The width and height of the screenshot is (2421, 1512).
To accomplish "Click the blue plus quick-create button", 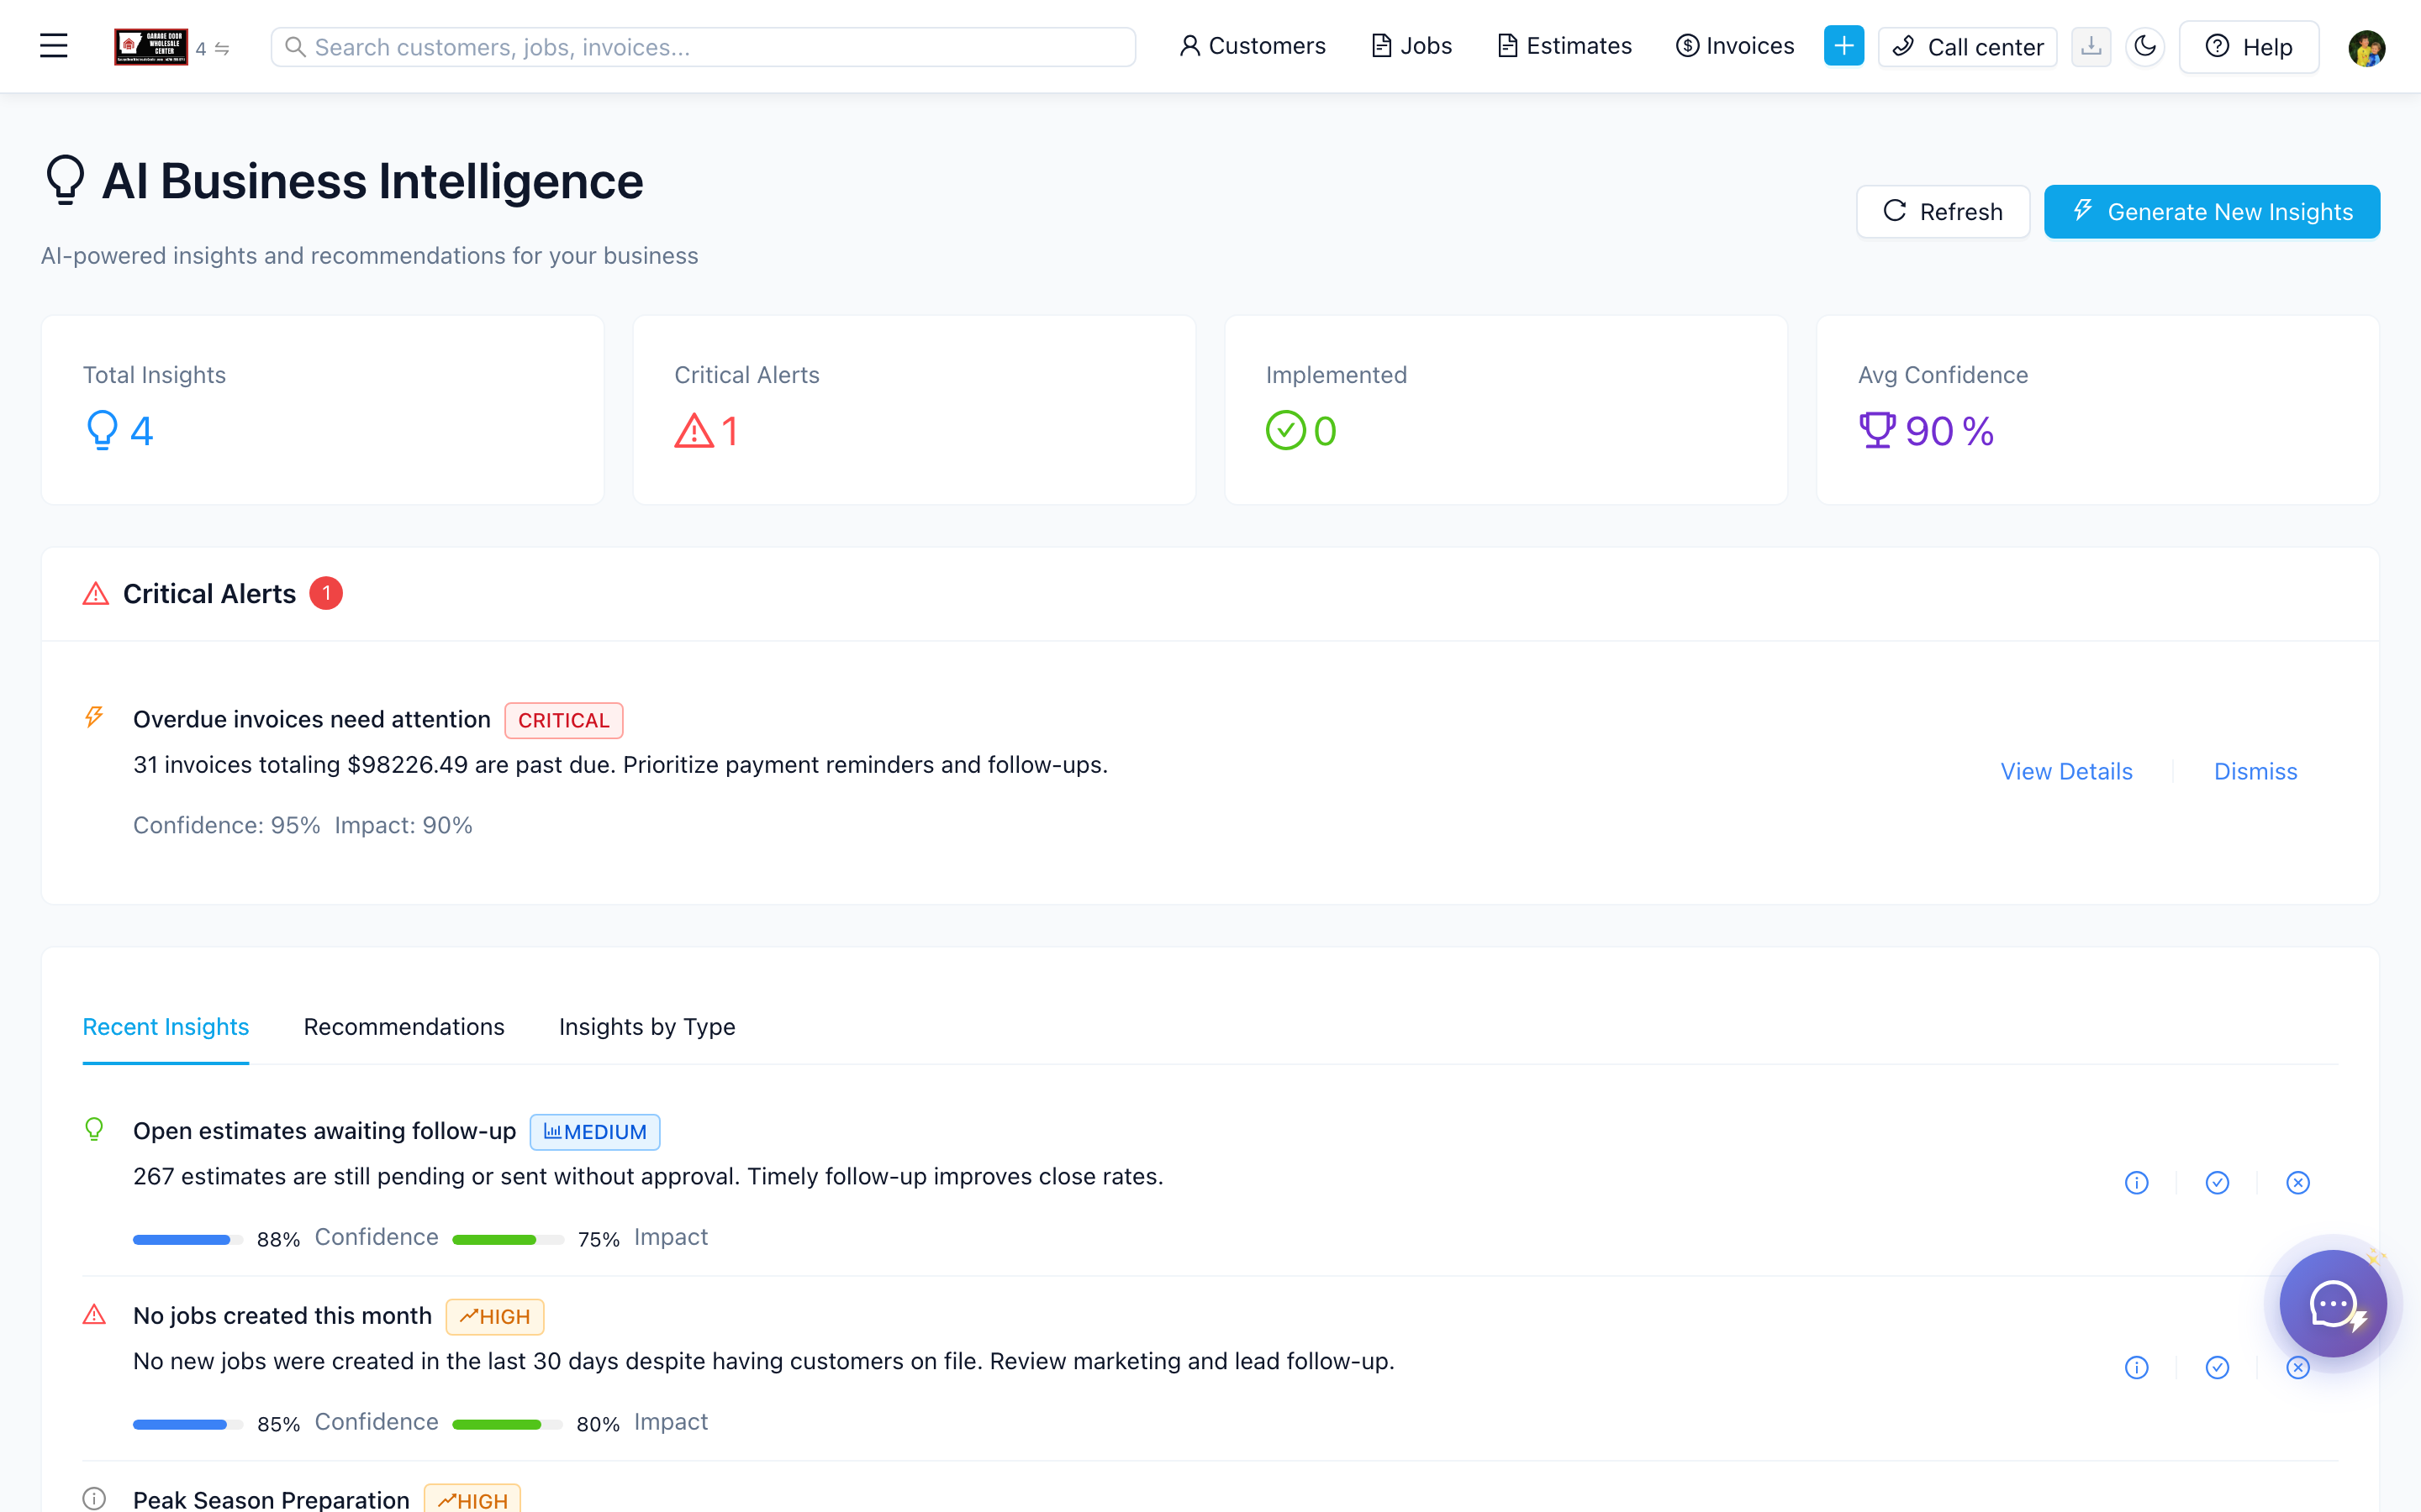I will pos(1843,46).
